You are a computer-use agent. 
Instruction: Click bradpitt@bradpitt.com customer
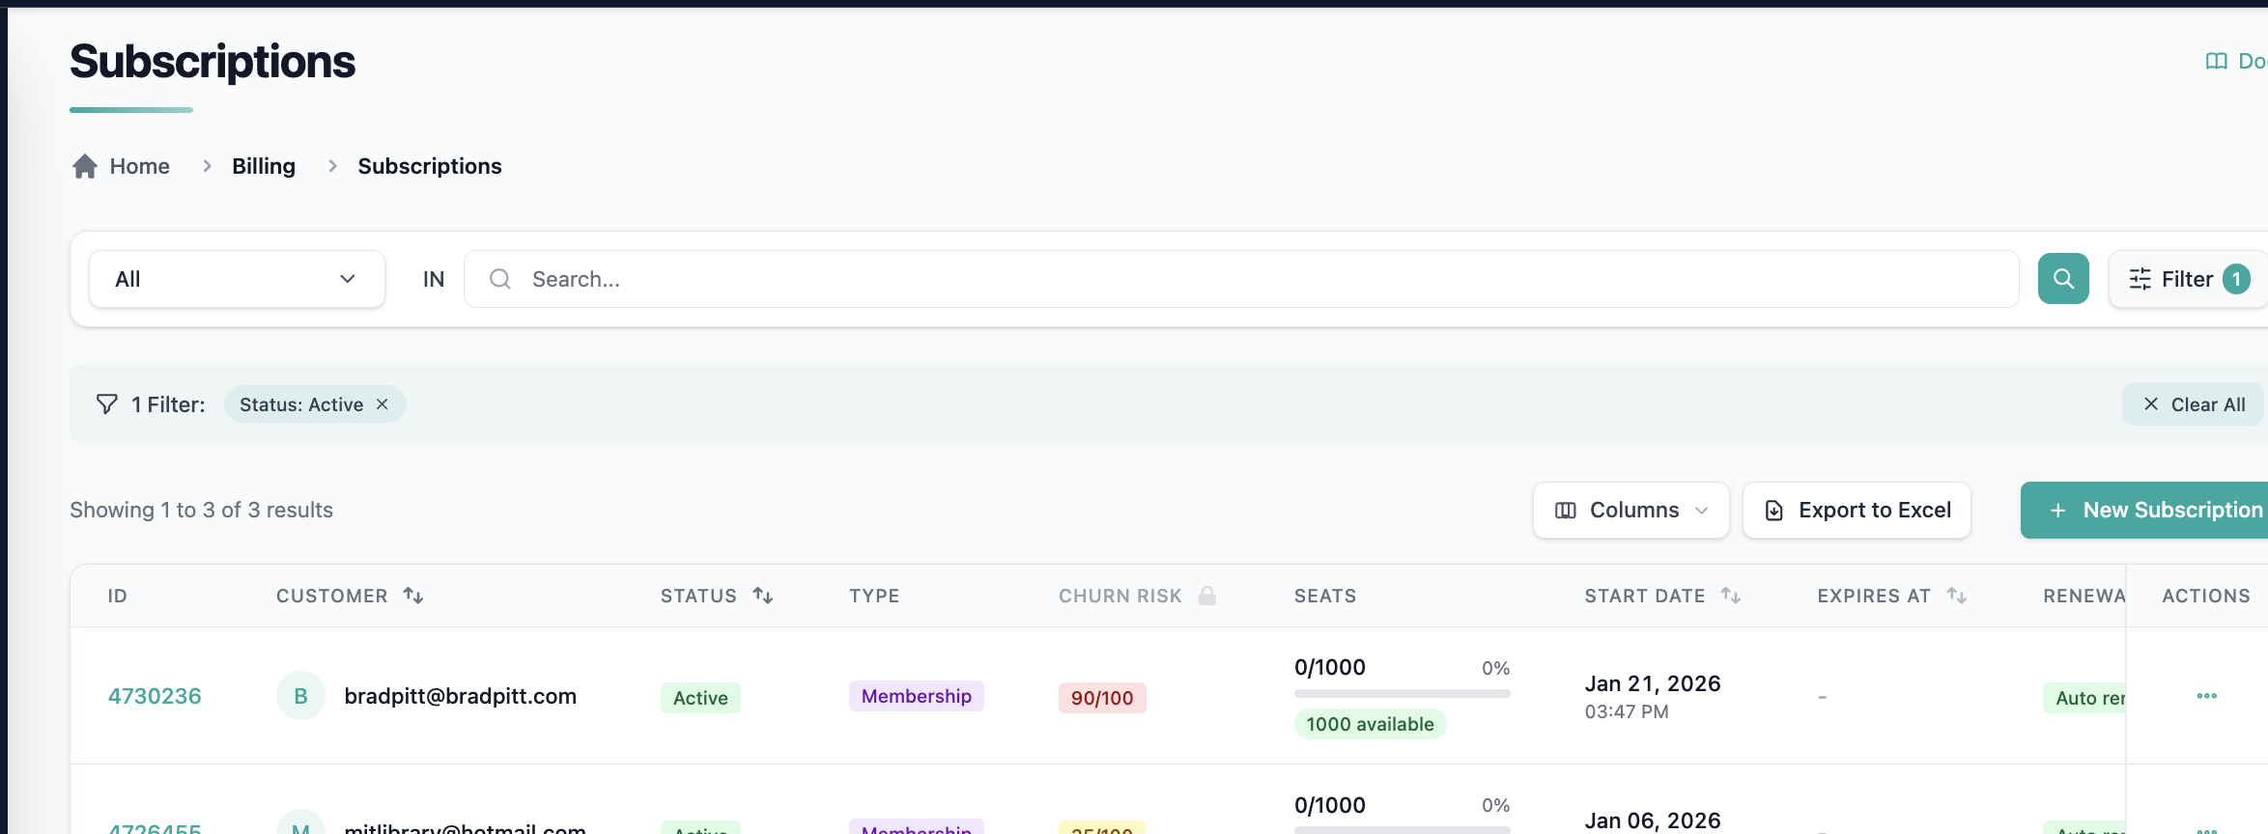[460, 696]
